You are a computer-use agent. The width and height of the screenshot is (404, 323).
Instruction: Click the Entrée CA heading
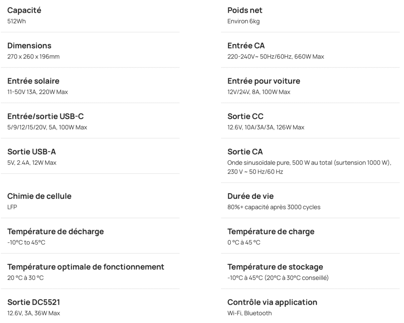[x=246, y=46]
